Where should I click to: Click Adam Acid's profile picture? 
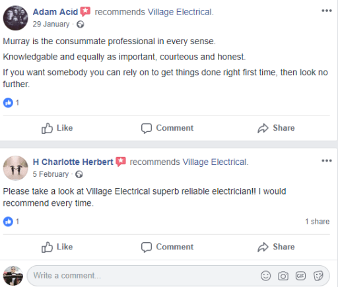[x=15, y=18]
